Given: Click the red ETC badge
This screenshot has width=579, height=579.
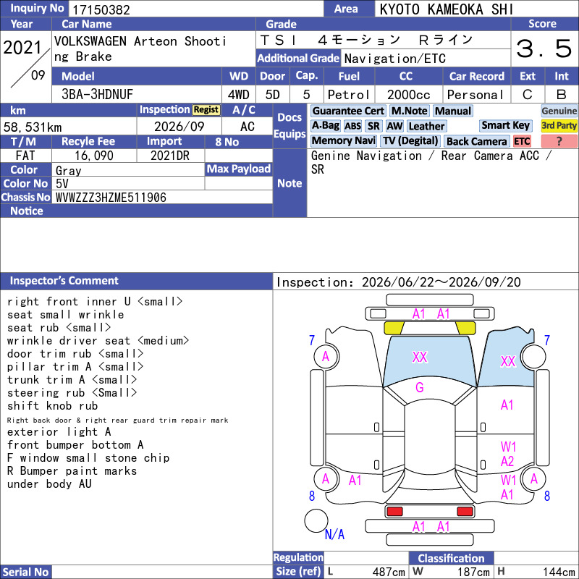Looking at the screenshot, I should (522, 141).
